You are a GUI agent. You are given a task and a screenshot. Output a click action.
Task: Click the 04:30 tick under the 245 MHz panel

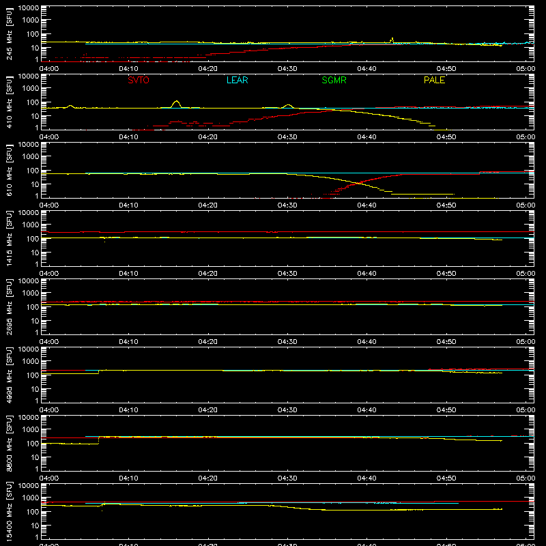(287, 69)
